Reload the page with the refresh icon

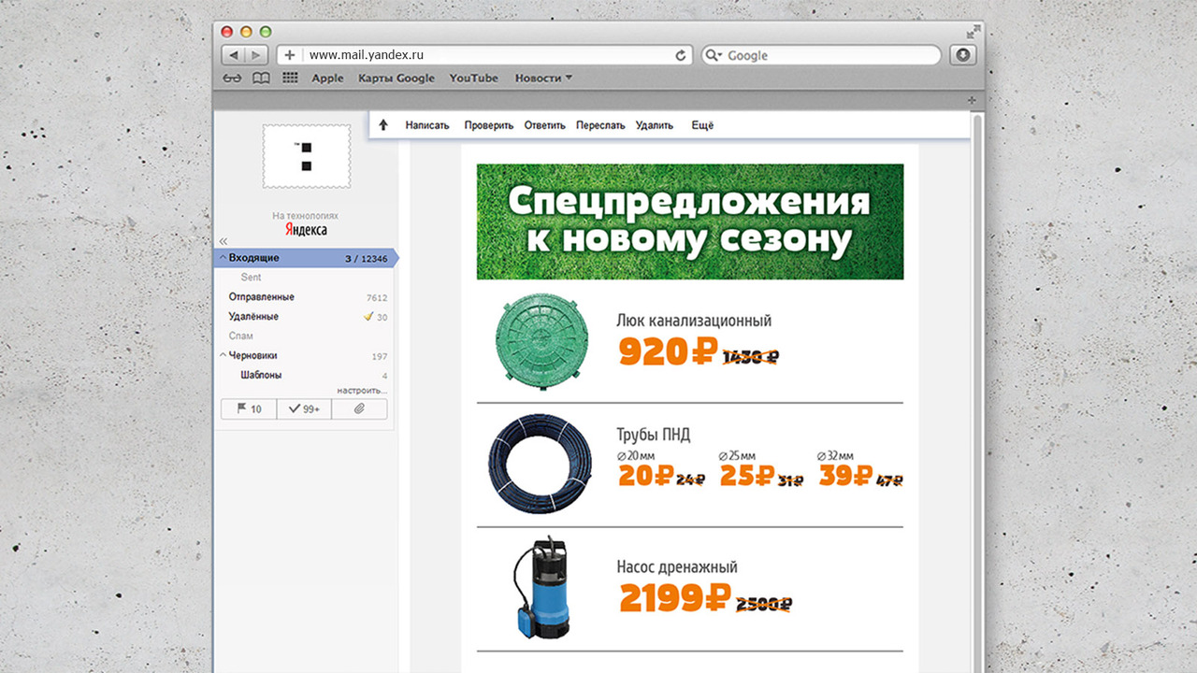pos(681,55)
